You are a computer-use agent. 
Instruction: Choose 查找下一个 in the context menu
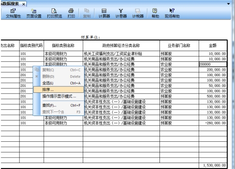(59, 112)
